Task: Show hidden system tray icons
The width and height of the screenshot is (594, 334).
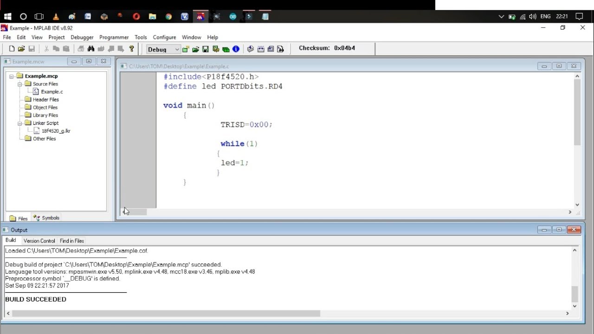Action: pos(501,16)
